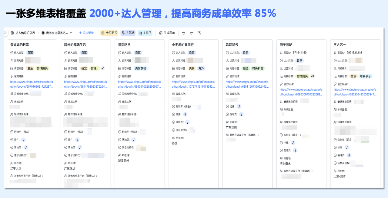Expand the 商务在这里找达人 view dropdown
Image resolution: width=388 pixels, height=198 pixels.
pos(71,33)
